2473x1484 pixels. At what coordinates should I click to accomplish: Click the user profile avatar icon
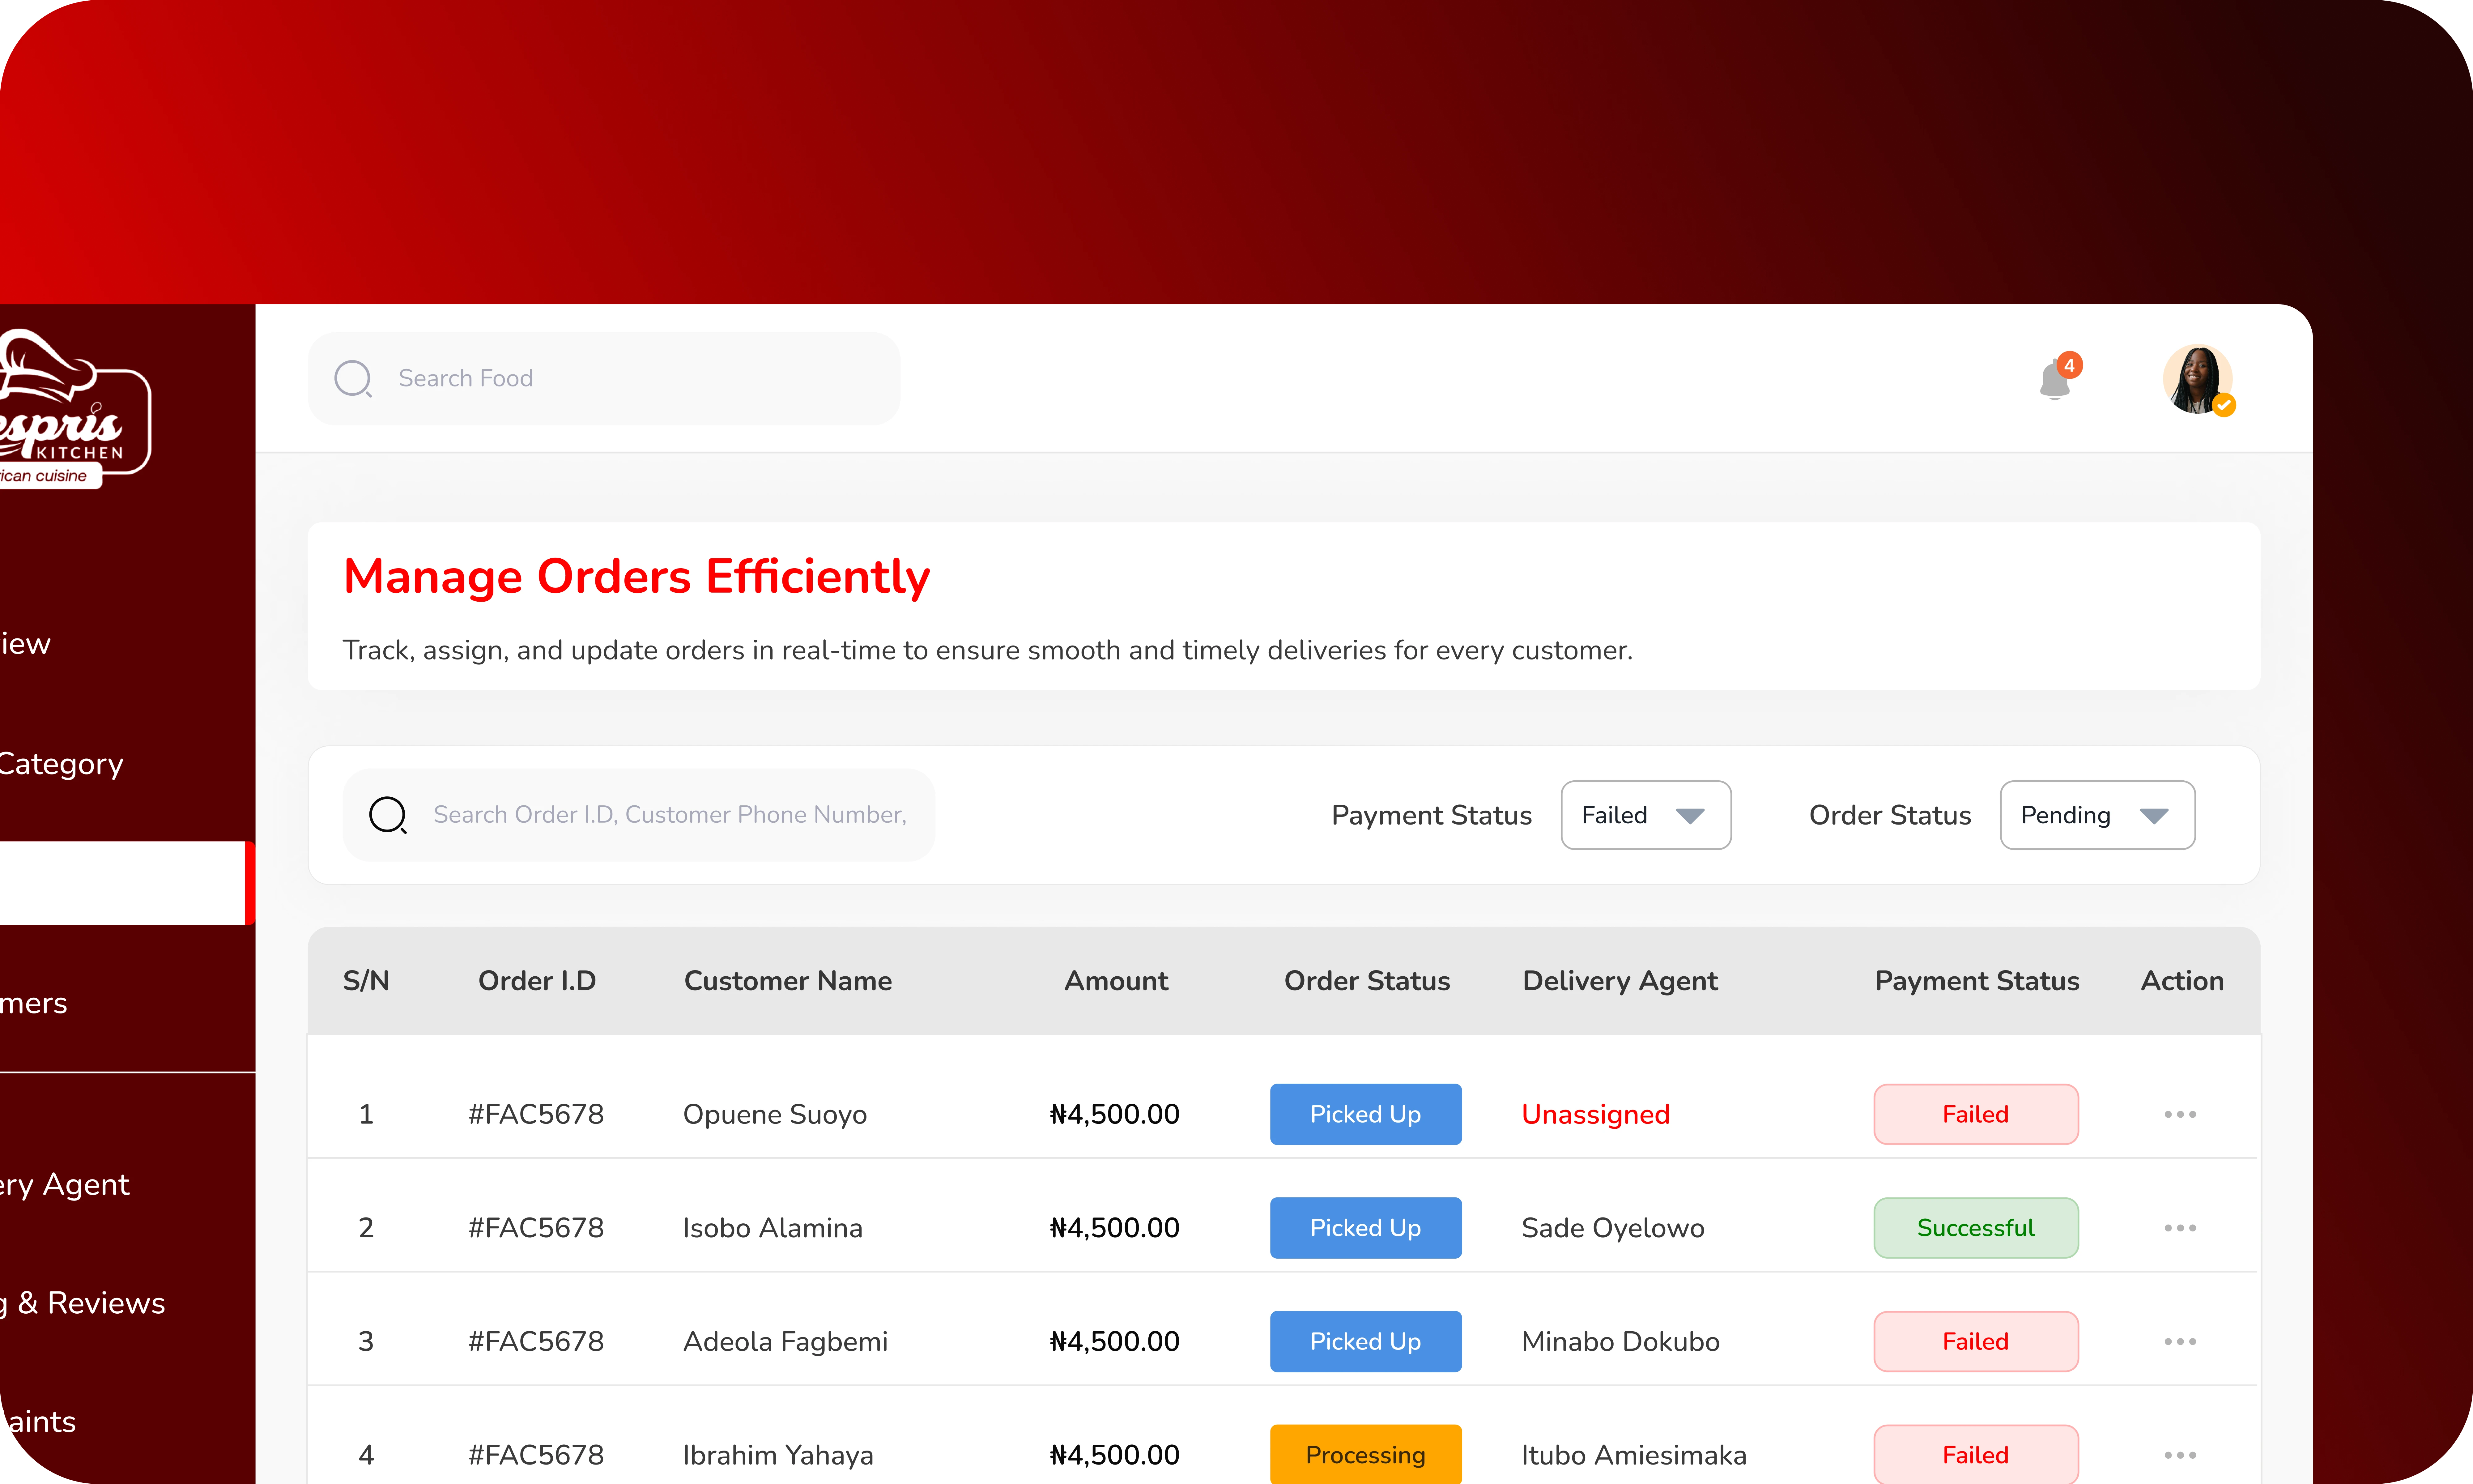tap(2201, 378)
